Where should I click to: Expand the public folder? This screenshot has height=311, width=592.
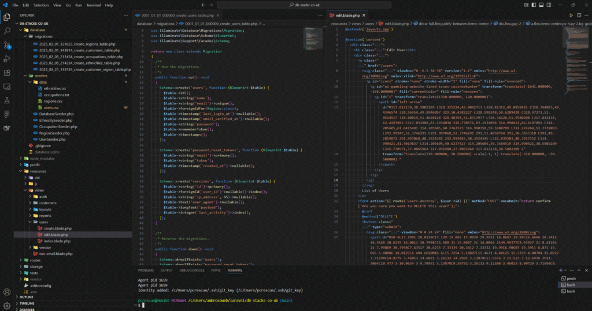(x=21, y=165)
